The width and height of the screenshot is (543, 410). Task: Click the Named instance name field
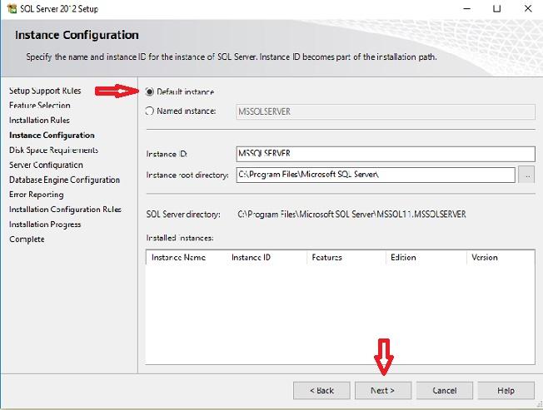(384, 111)
